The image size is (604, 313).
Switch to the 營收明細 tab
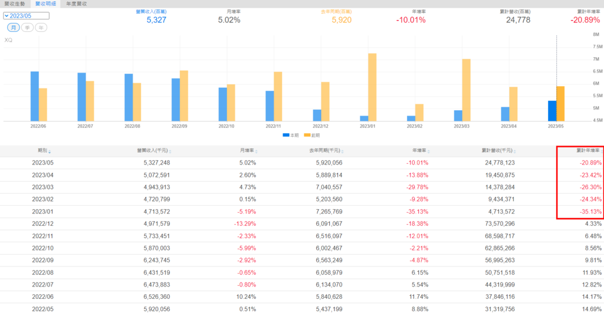pos(45,4)
